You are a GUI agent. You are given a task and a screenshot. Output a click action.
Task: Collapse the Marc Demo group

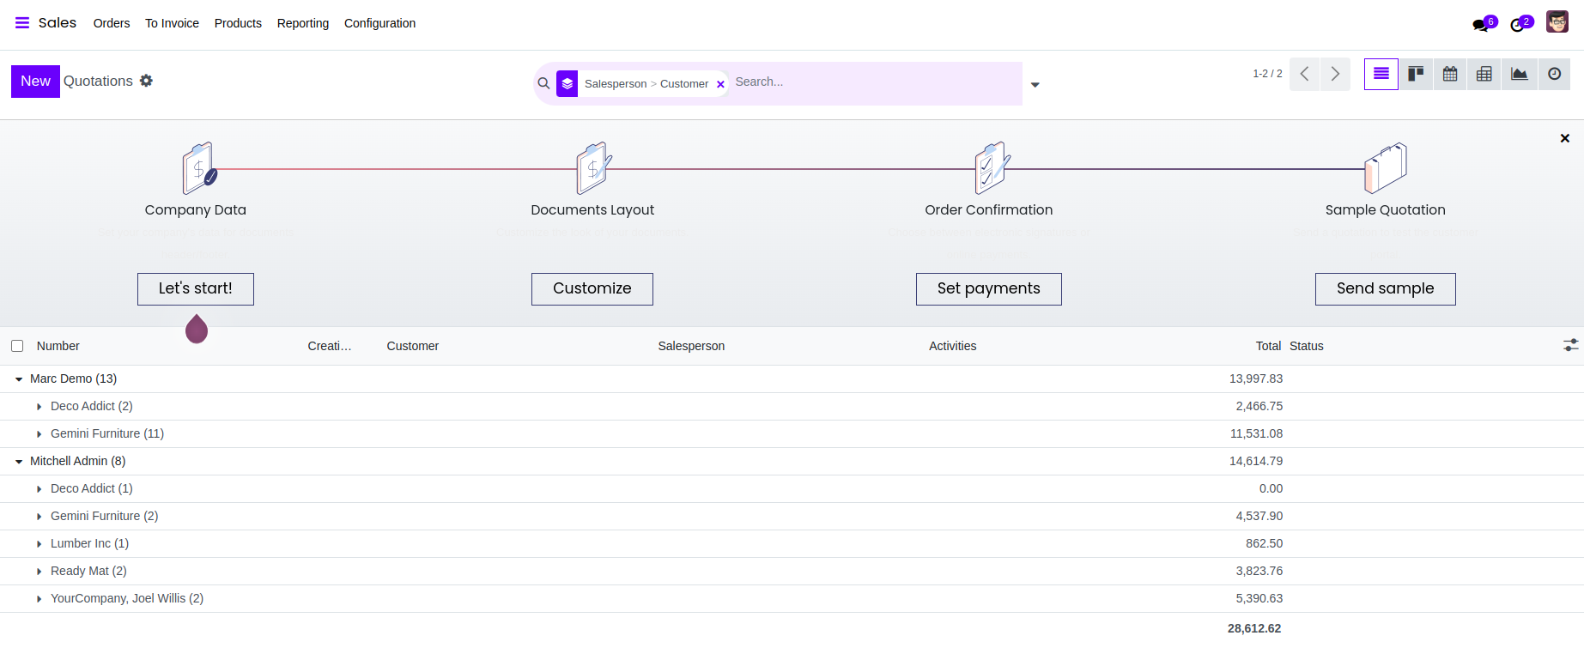(x=19, y=378)
